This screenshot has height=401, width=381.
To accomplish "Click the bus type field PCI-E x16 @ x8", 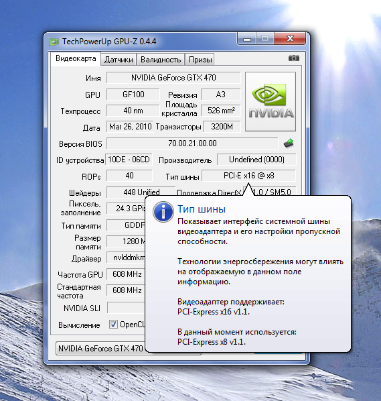I will click(248, 176).
